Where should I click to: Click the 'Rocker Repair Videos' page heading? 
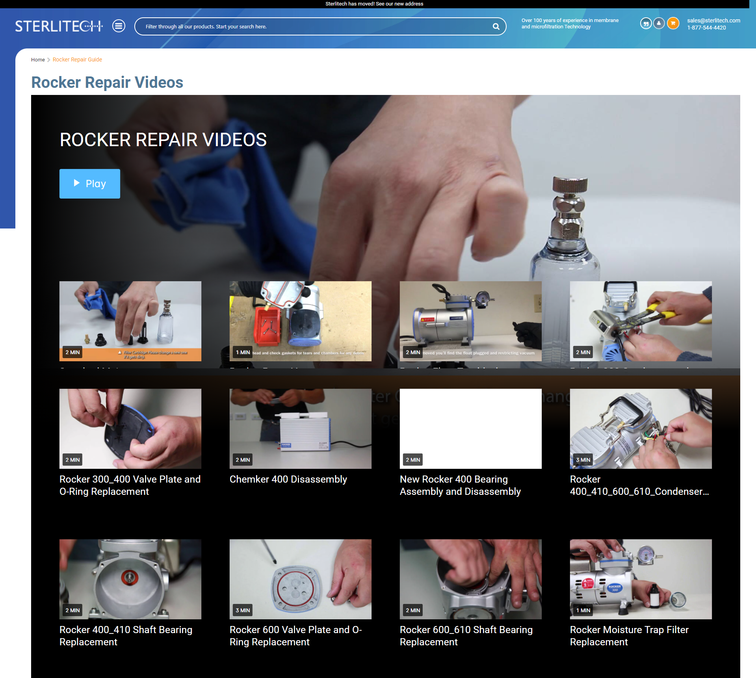click(x=107, y=82)
